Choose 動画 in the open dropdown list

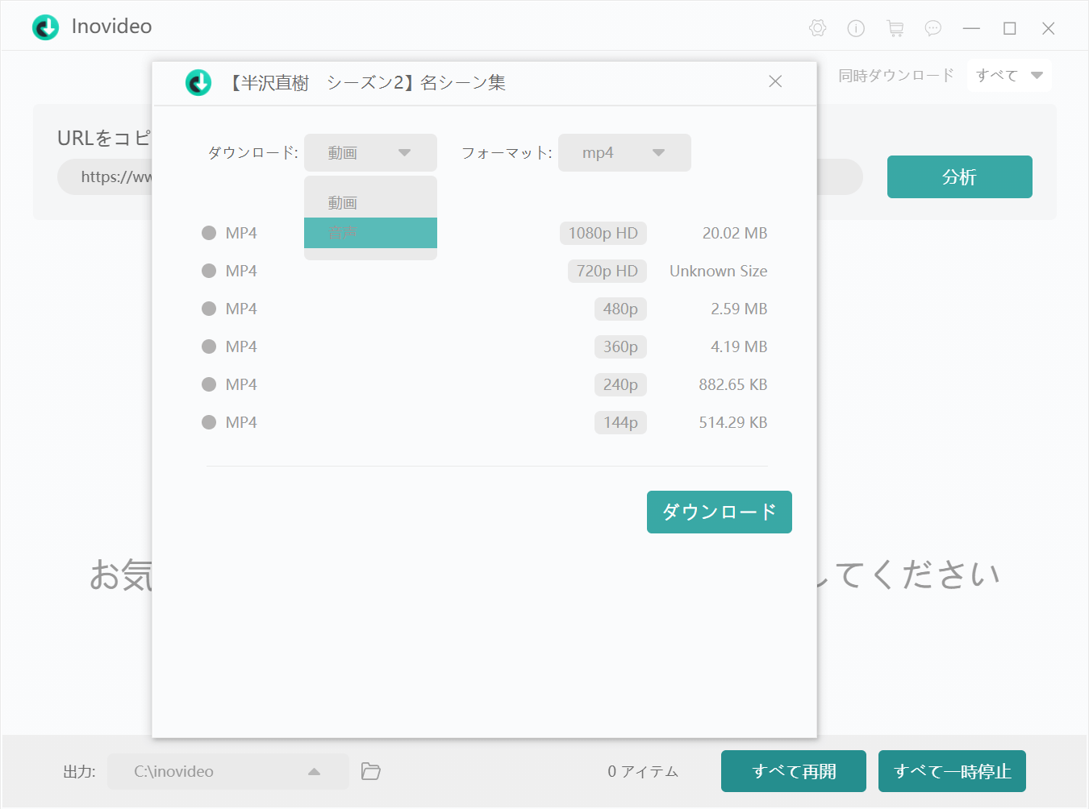(x=370, y=202)
